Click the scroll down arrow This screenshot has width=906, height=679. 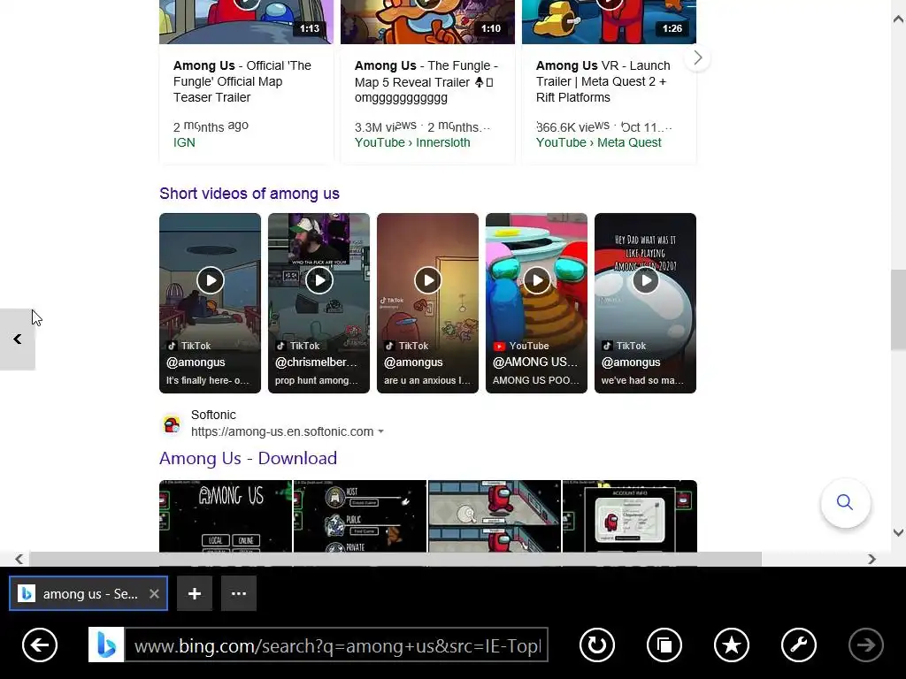(x=898, y=532)
